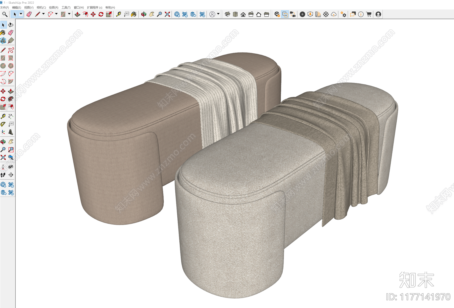
Task: Select the Zoom Window tool in left toolbar
Action: click(11, 149)
